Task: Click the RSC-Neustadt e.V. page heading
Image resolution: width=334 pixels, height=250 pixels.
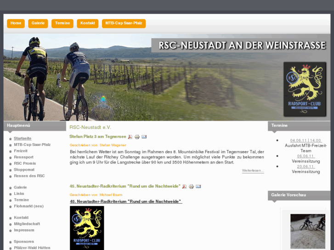Action: [90, 128]
